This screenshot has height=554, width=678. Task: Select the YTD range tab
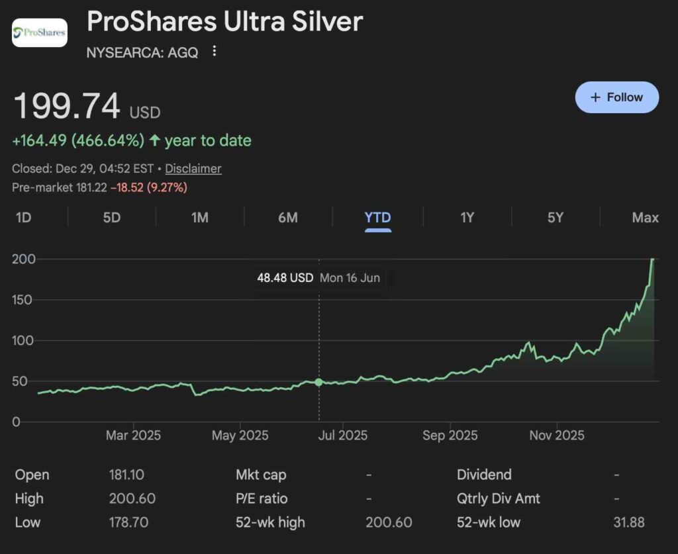pos(377,218)
